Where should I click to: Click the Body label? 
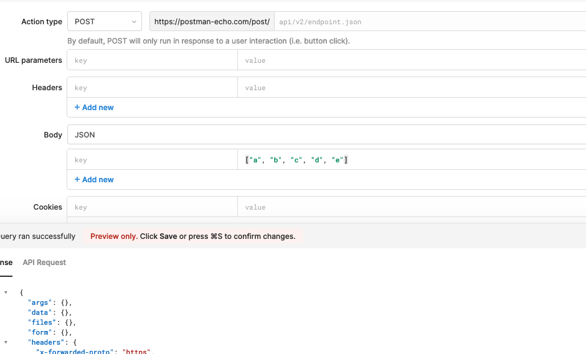pyautogui.click(x=53, y=135)
